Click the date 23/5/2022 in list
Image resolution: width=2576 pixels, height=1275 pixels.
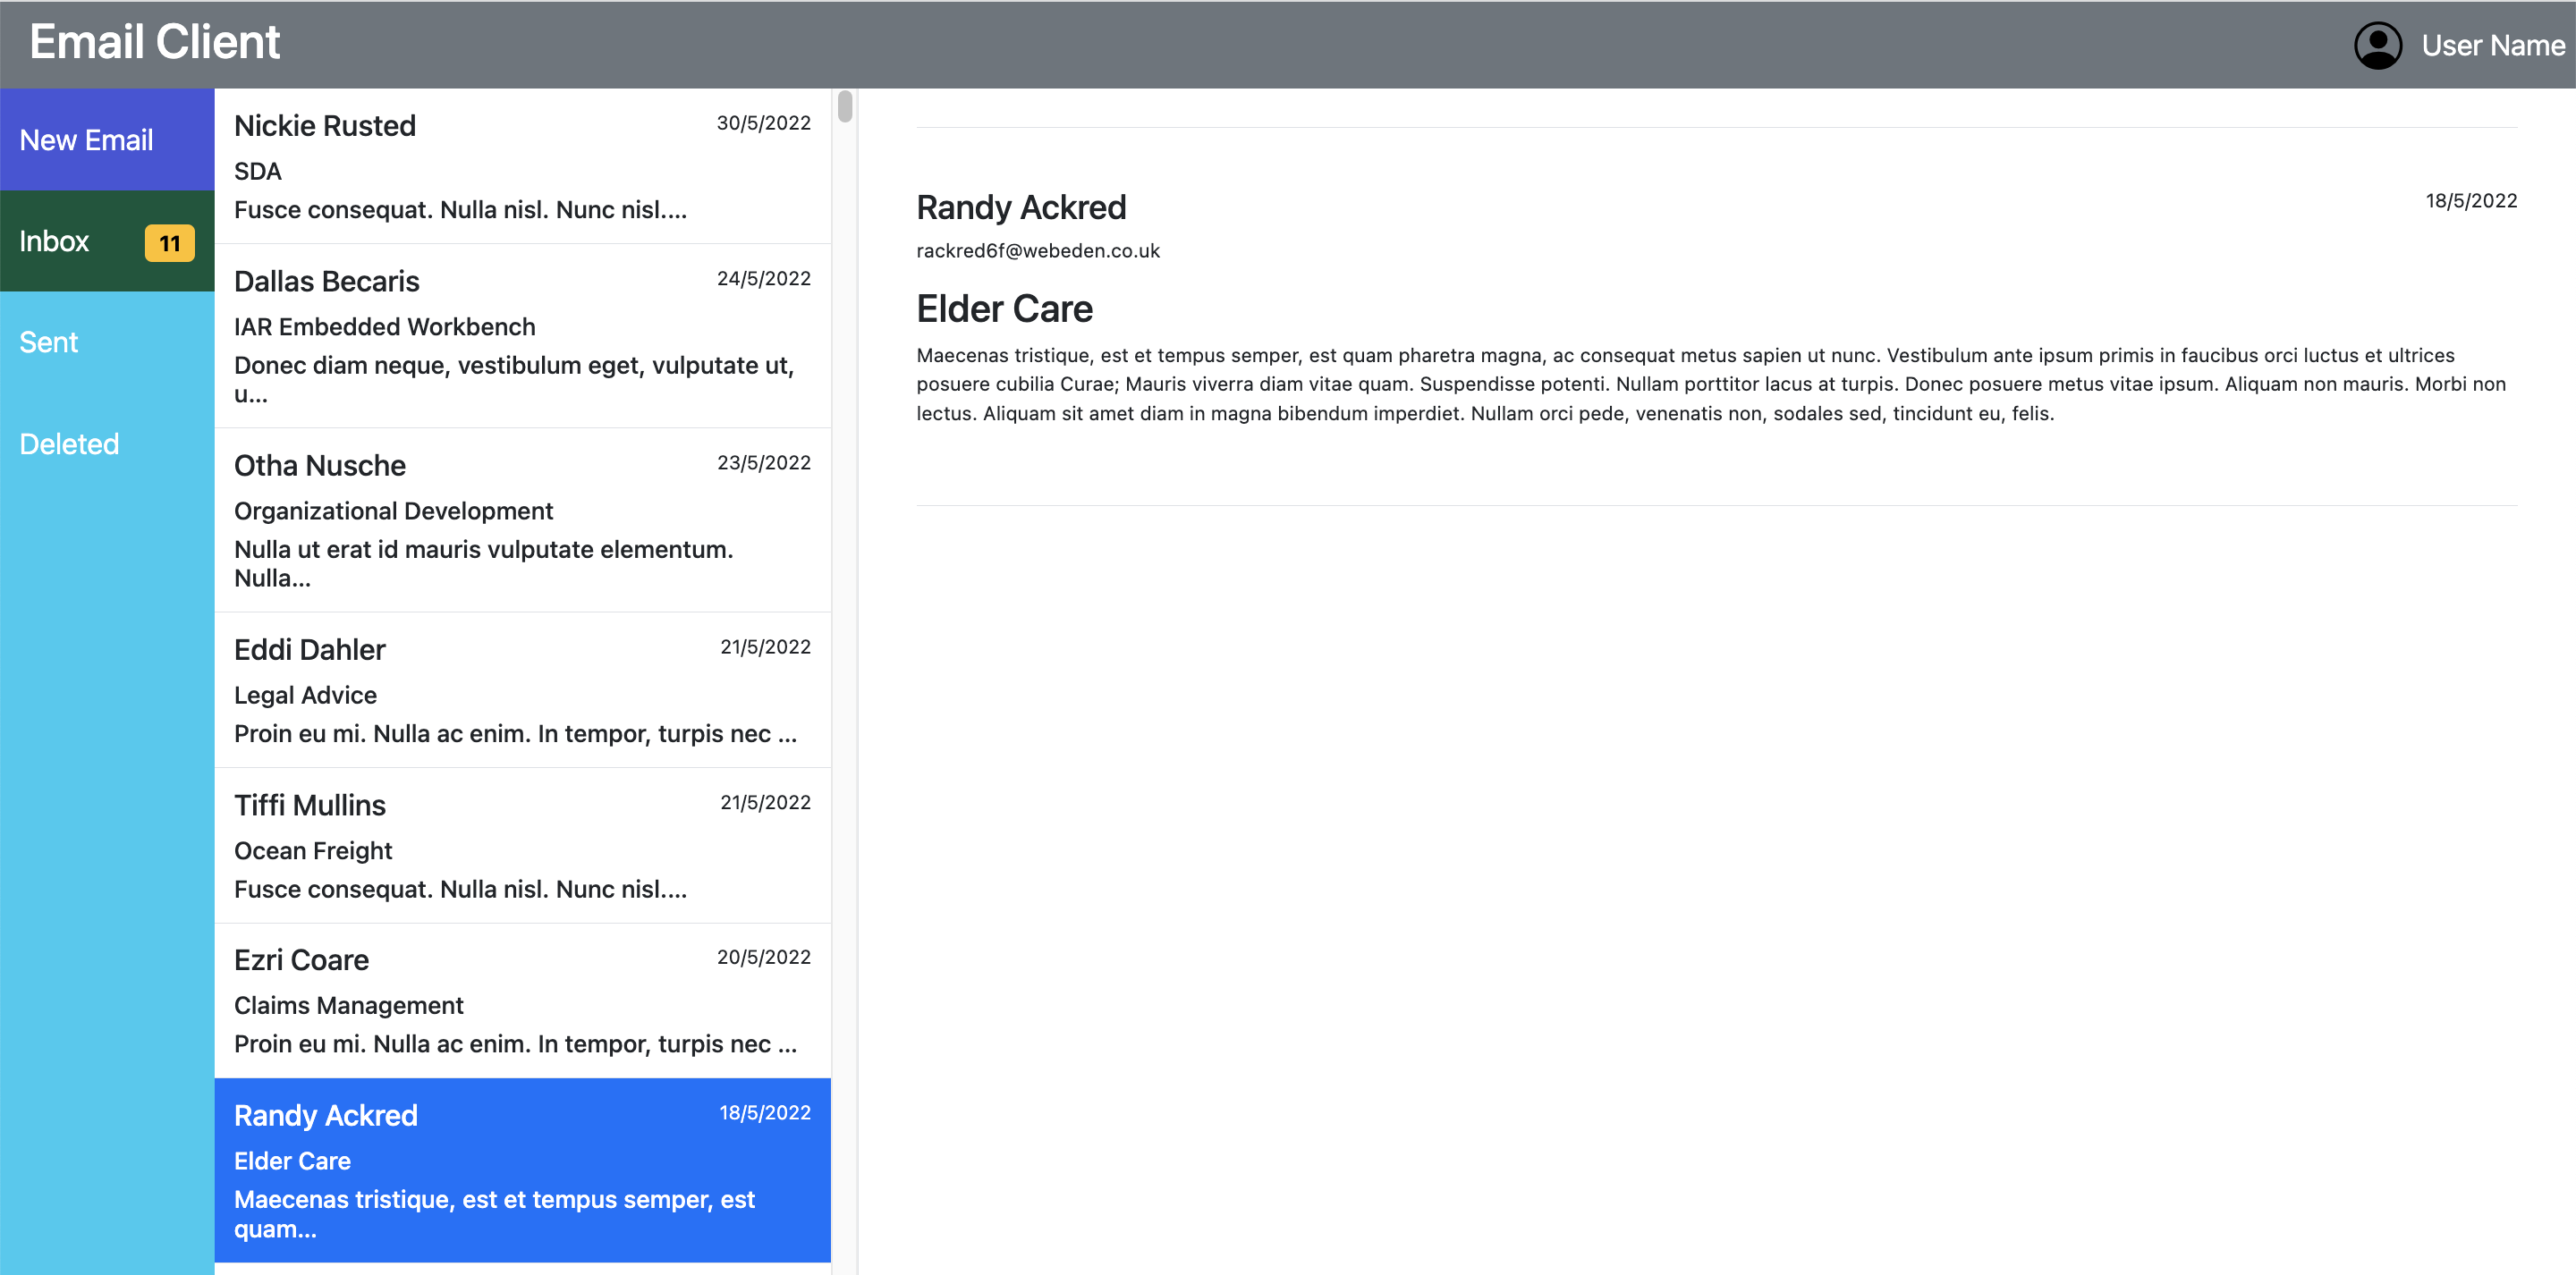click(763, 463)
